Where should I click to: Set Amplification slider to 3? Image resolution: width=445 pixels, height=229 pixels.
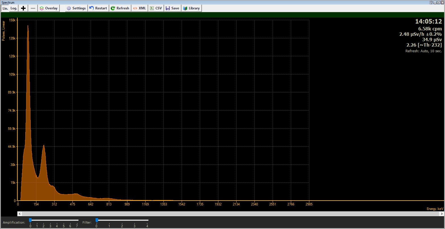pyautogui.click(x=50, y=220)
